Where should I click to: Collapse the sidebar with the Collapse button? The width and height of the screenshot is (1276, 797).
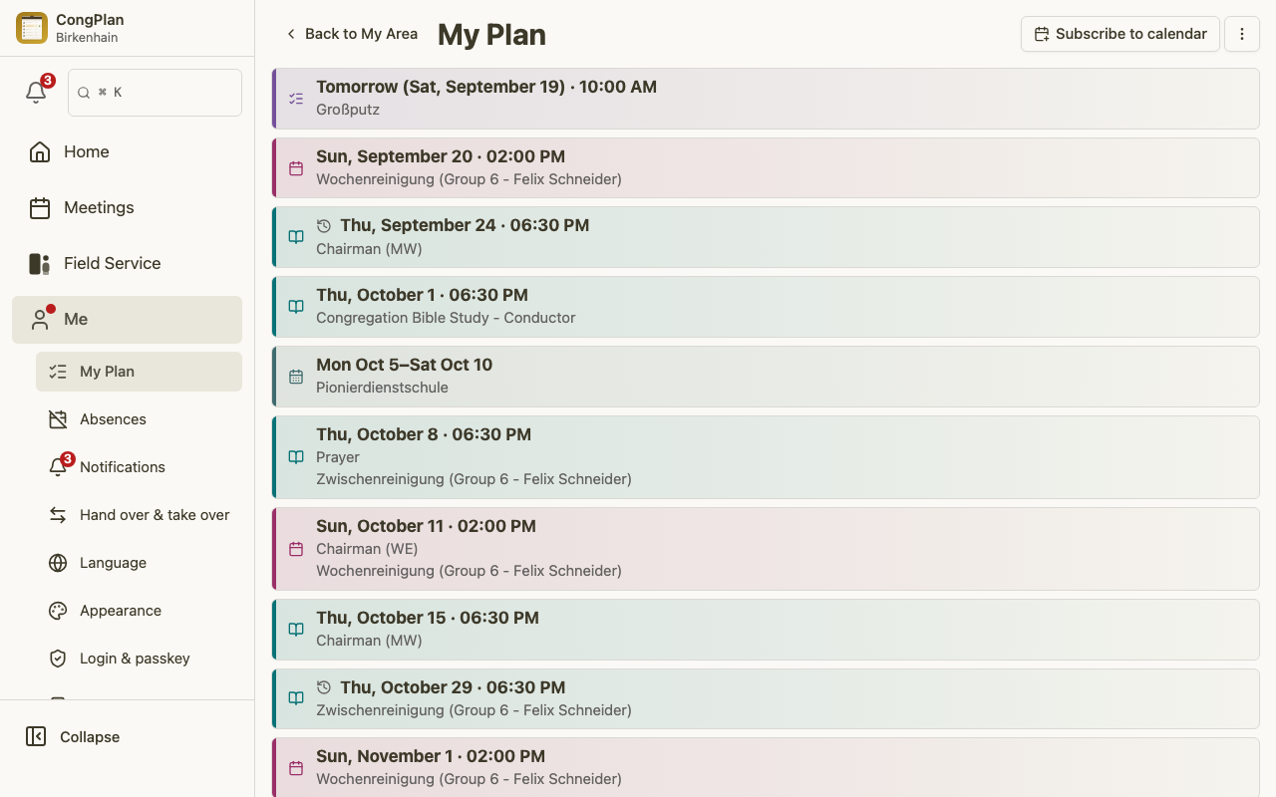pyautogui.click(x=72, y=737)
